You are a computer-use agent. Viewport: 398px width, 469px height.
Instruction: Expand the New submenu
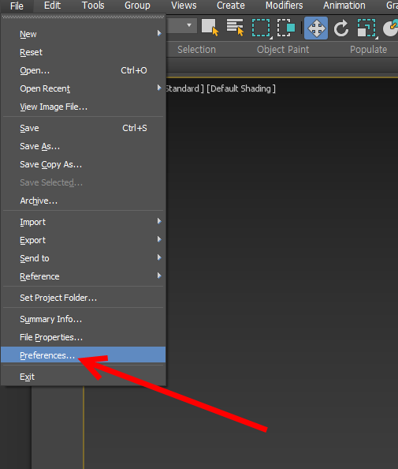click(159, 33)
